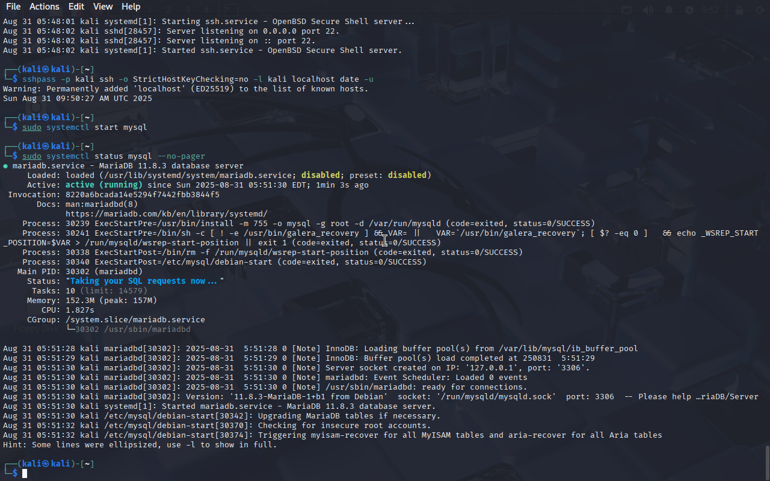Click the 'sudo systemctl start mysql' command
The width and height of the screenshot is (770, 481).
coord(85,127)
